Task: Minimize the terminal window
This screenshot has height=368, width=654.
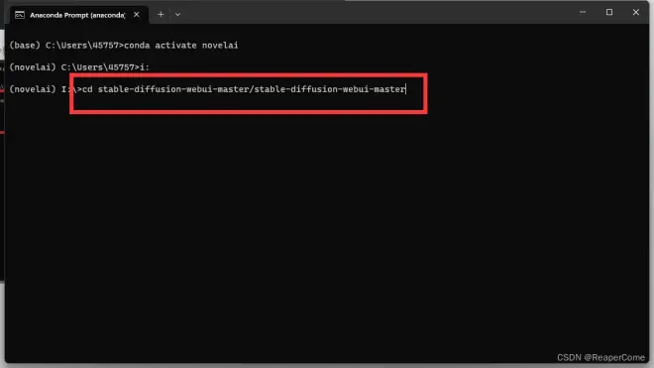Action: 583,12
